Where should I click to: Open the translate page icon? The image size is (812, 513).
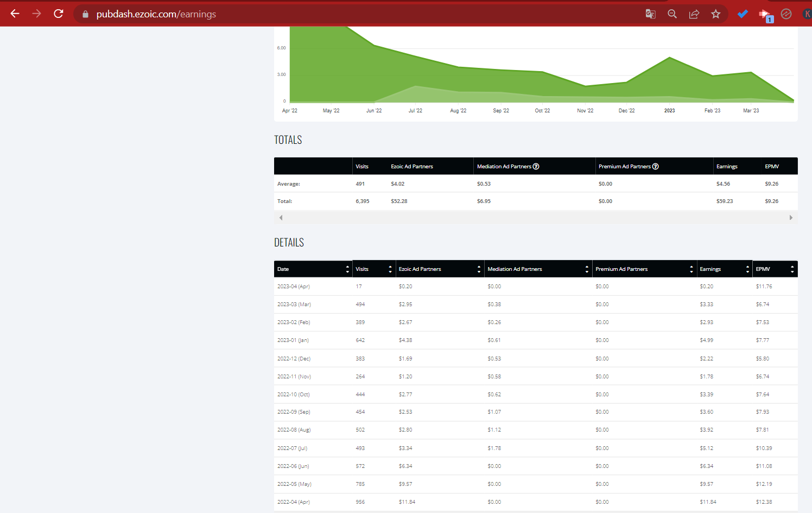point(650,14)
